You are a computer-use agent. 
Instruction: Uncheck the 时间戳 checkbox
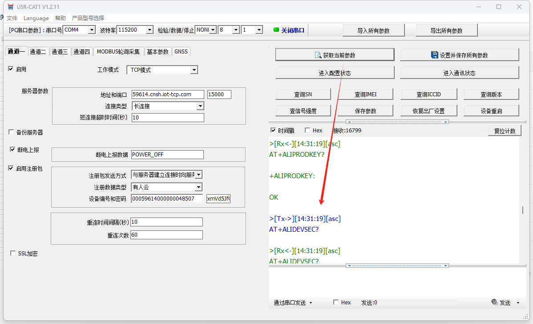(273, 130)
